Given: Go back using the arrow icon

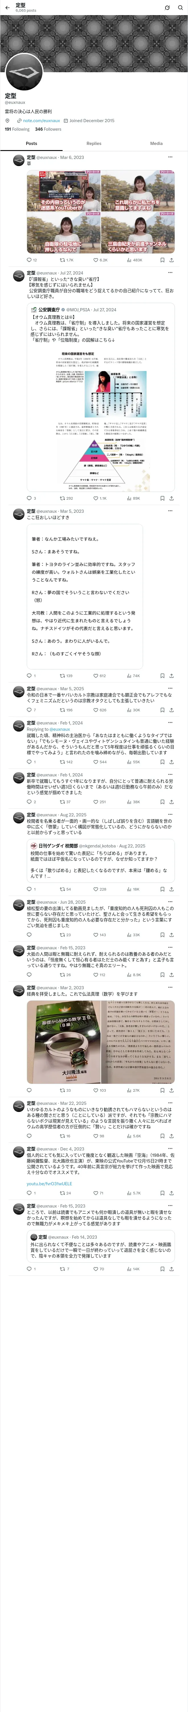Looking at the screenshot, I should [7, 7].
